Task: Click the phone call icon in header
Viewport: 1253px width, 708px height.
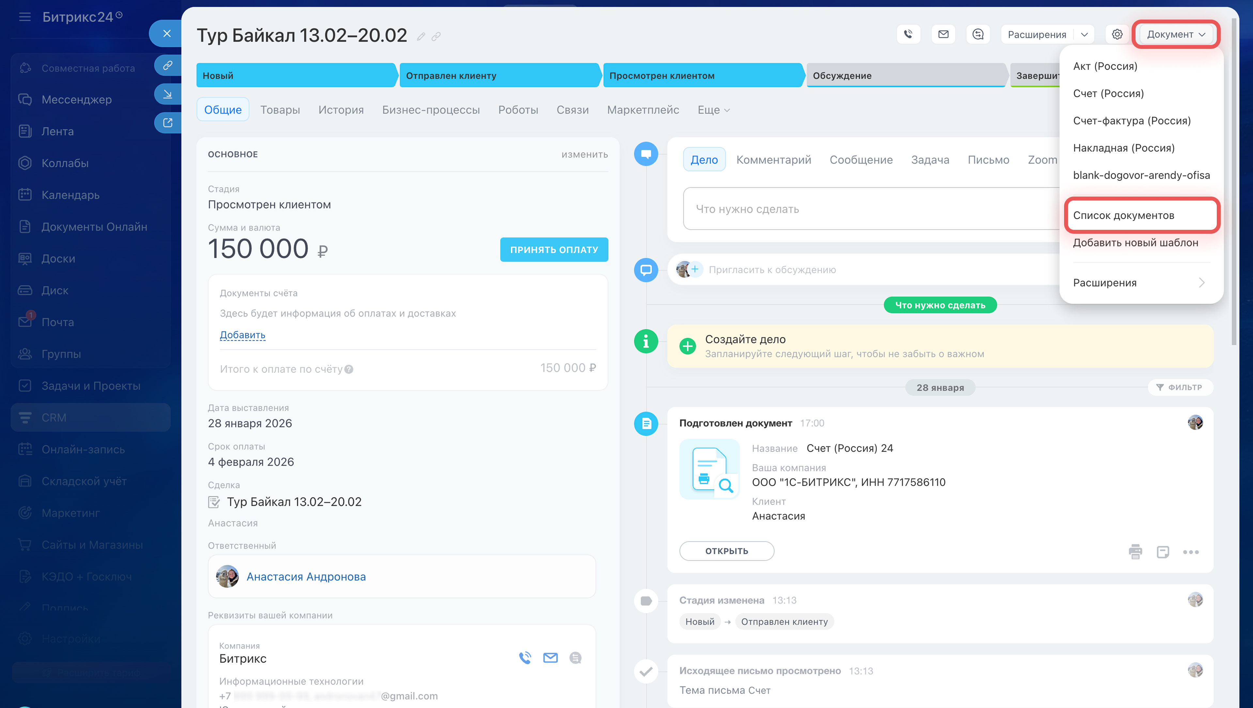Action: [x=908, y=34]
